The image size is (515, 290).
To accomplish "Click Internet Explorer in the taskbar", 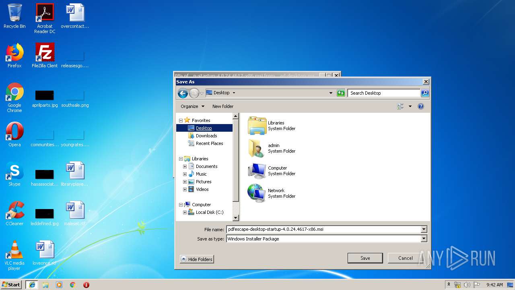I will click(32, 285).
